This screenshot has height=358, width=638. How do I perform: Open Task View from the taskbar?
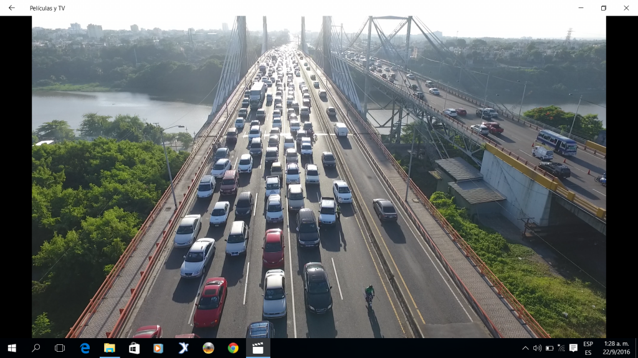click(x=60, y=348)
